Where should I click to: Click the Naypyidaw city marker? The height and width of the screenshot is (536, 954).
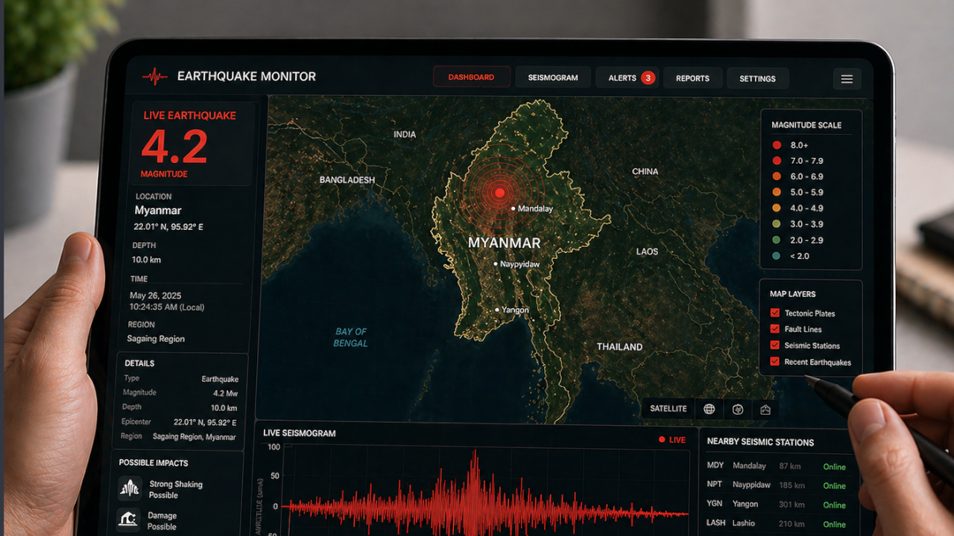[496, 264]
